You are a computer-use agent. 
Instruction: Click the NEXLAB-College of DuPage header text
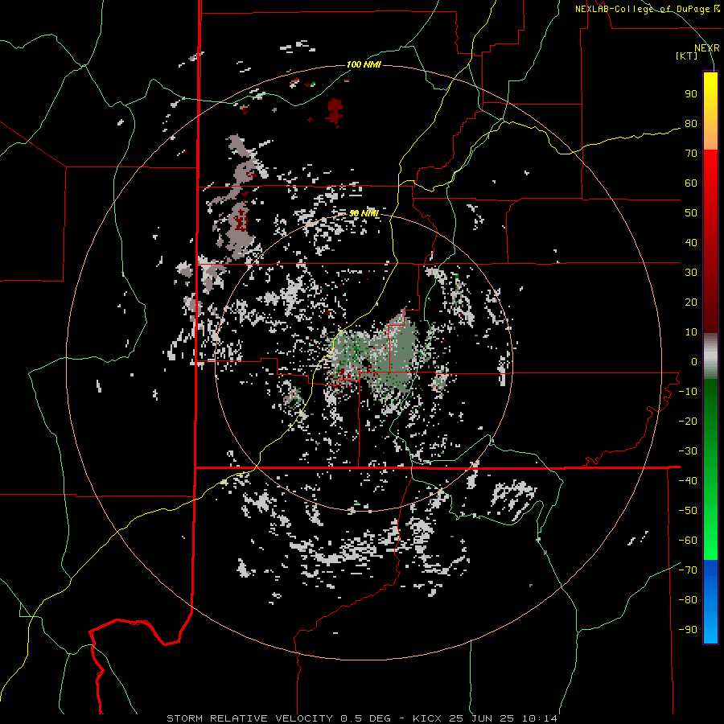[647, 9]
